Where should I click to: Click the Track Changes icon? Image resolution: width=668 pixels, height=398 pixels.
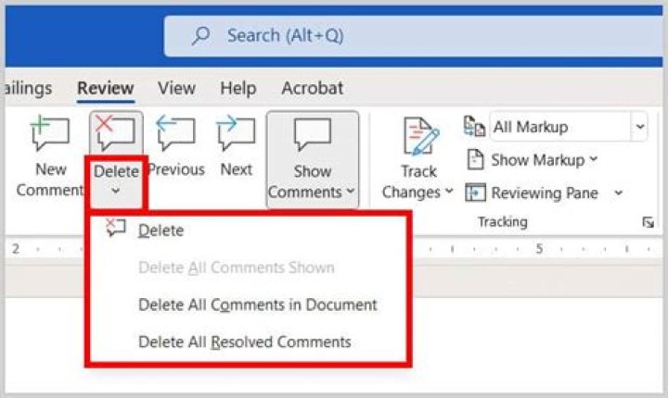point(419,137)
